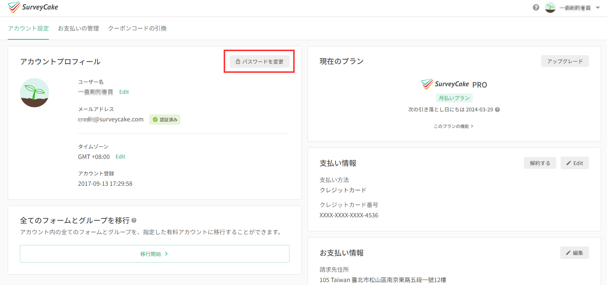
Task: Select account registration date 2017-09-13 17:29:58
Action: (x=105, y=184)
